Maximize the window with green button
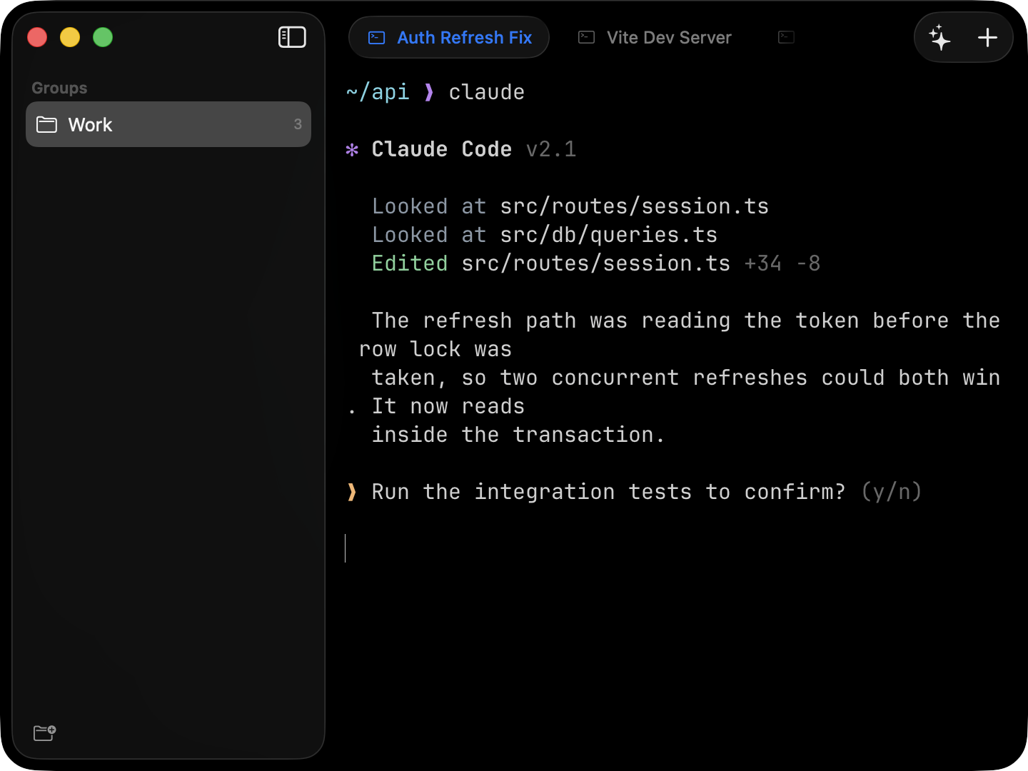The image size is (1028, 771). 103,37
